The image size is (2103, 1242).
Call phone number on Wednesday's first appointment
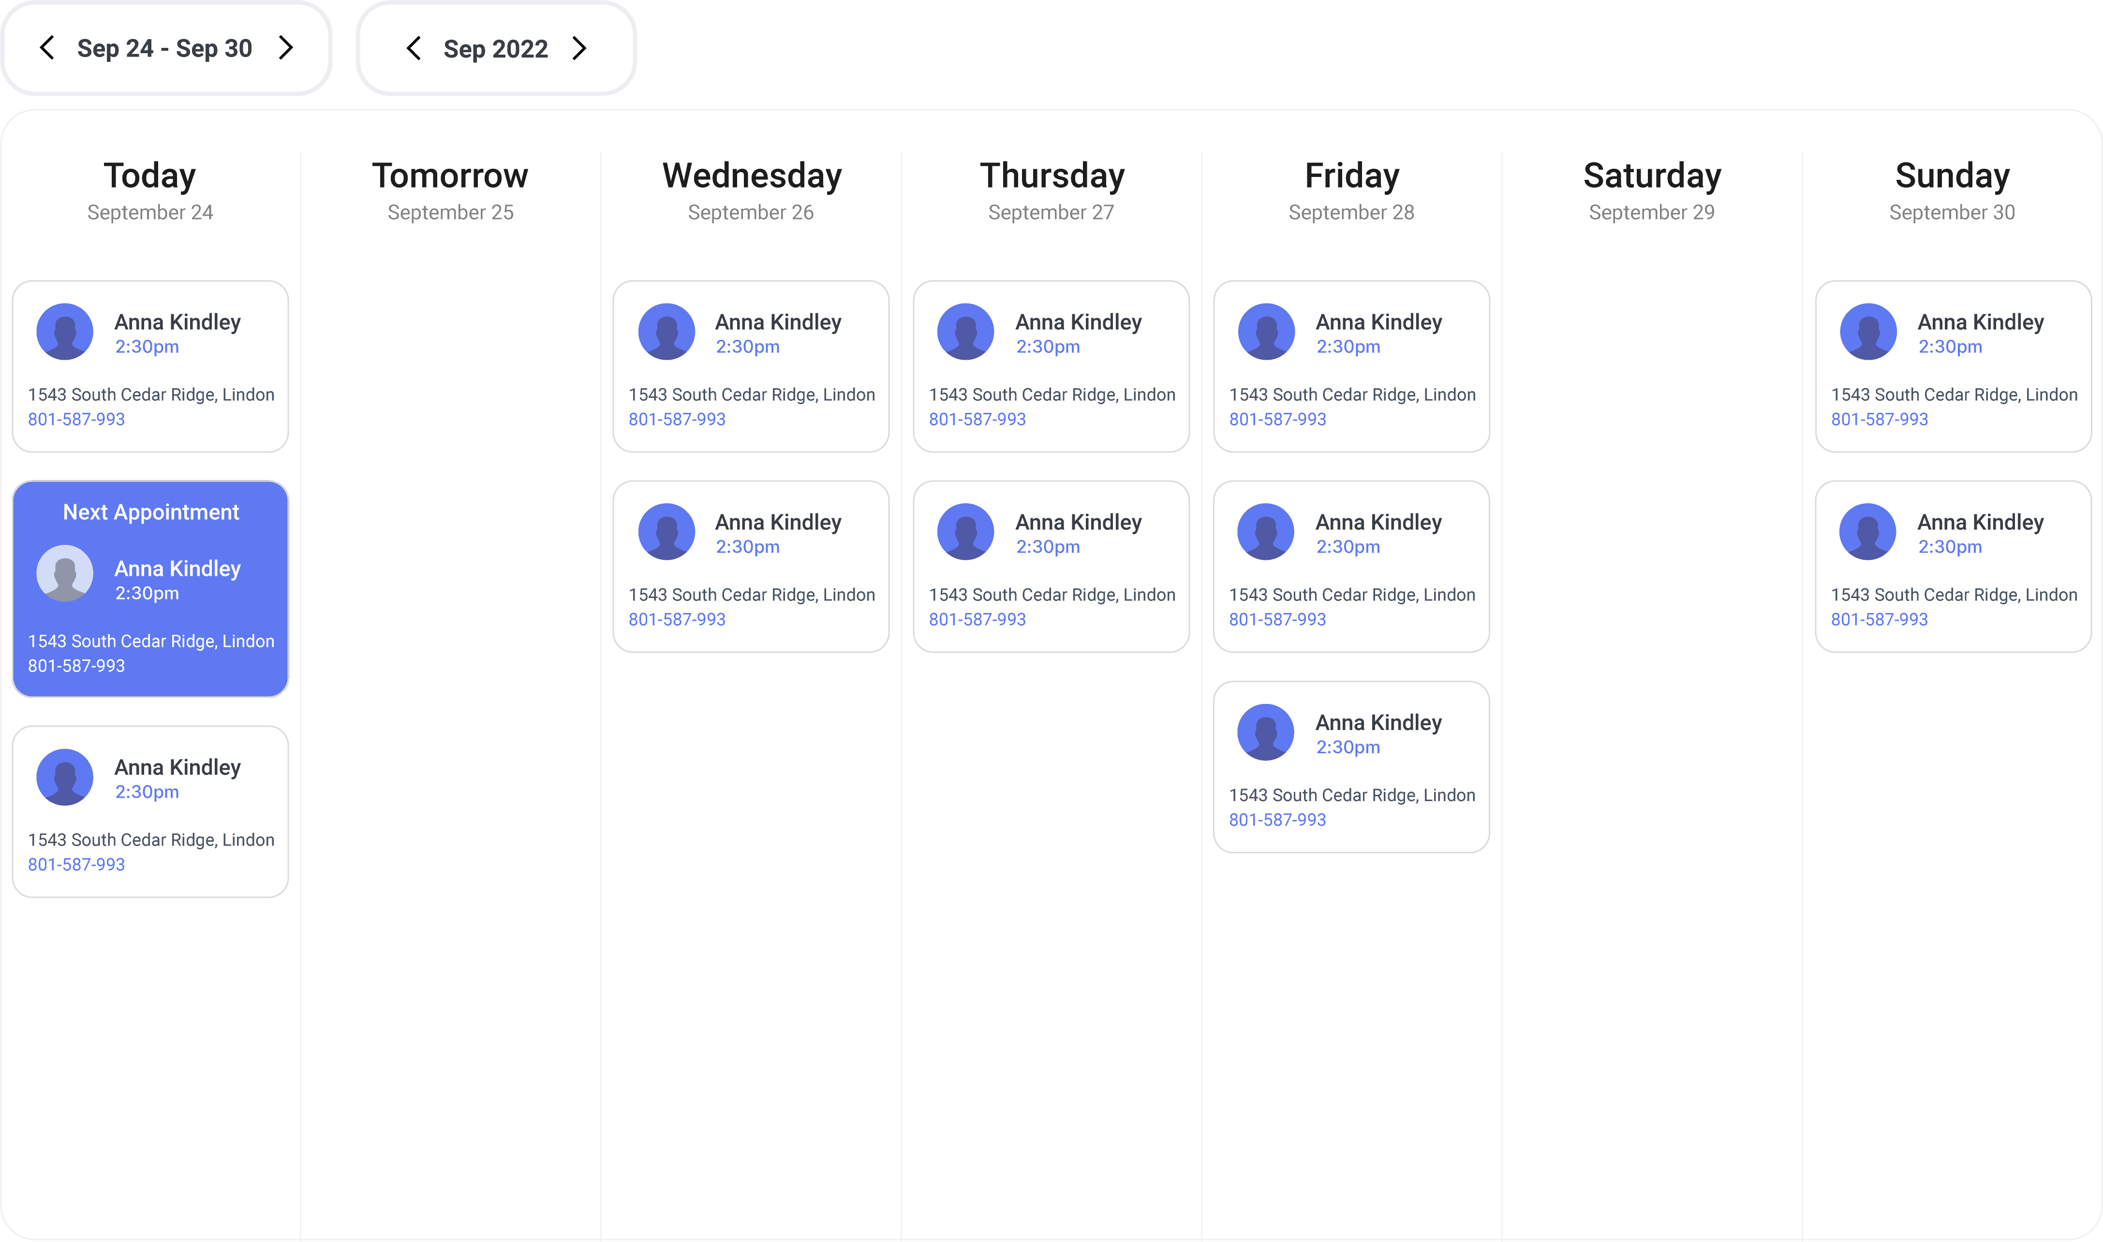[677, 419]
